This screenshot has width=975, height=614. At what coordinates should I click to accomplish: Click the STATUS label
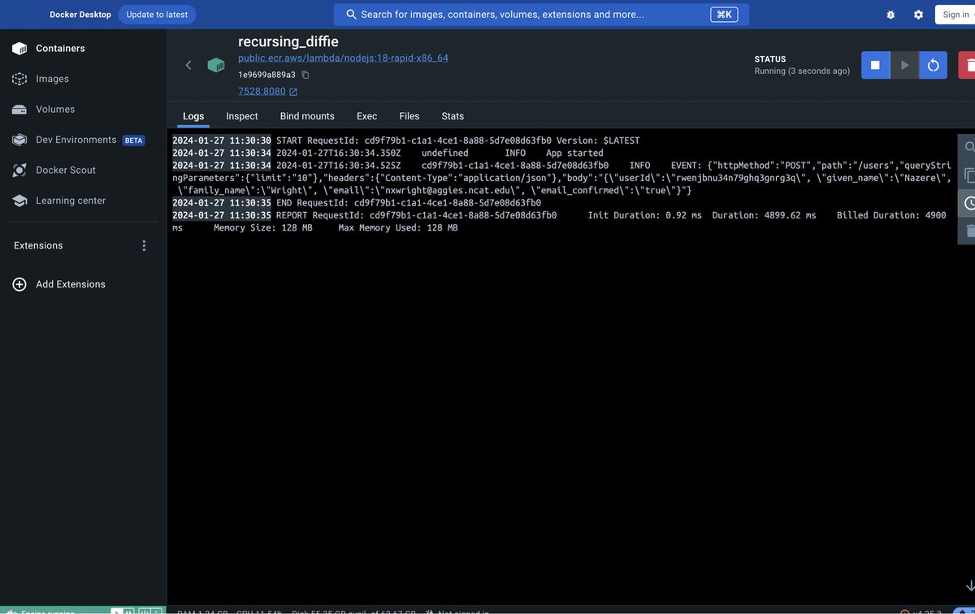[770, 59]
